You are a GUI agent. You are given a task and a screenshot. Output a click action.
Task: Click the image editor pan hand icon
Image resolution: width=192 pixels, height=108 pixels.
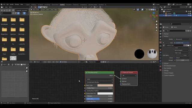point(27,71)
